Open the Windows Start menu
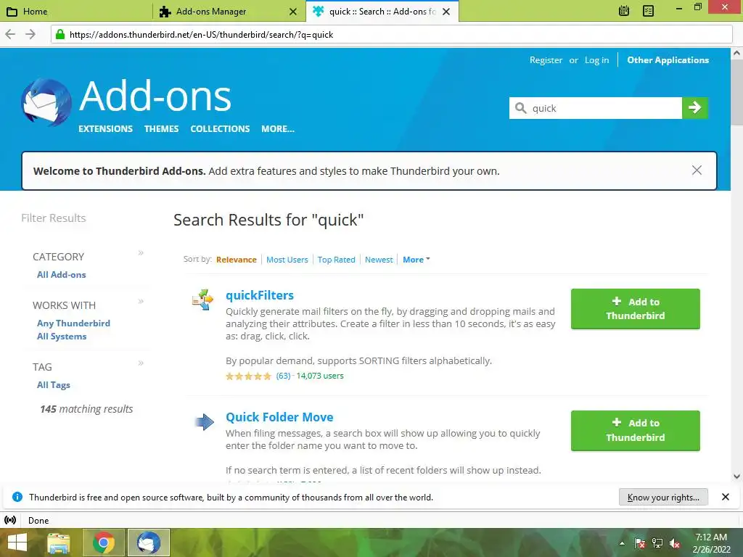 click(x=17, y=542)
